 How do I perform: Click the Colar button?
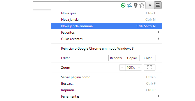pyautogui.click(x=148, y=58)
